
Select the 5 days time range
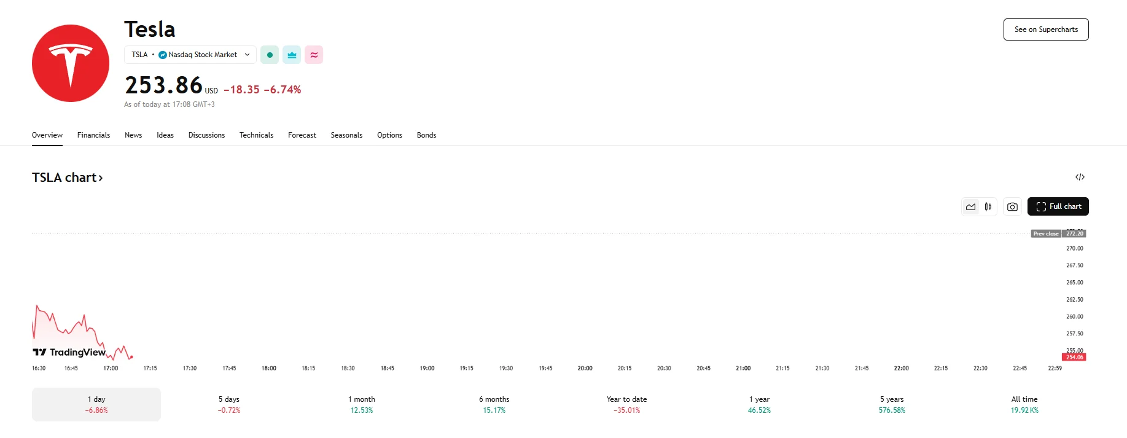point(229,404)
